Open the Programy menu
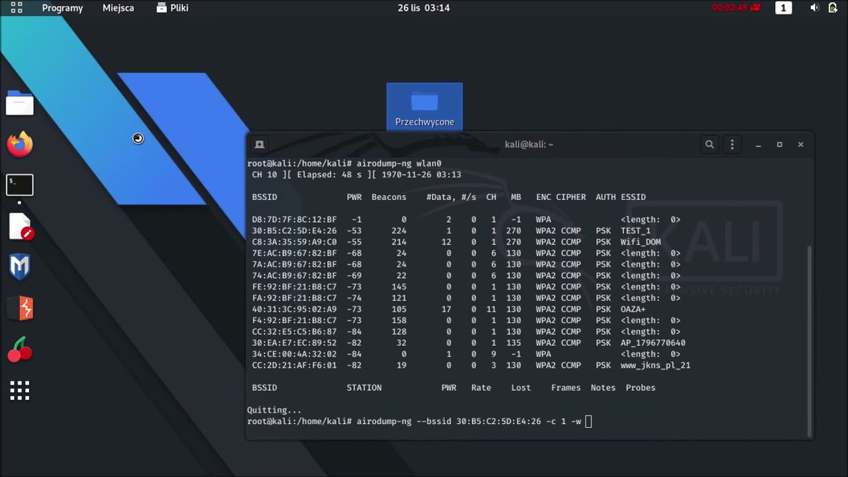Image resolution: width=848 pixels, height=477 pixels. [x=62, y=8]
